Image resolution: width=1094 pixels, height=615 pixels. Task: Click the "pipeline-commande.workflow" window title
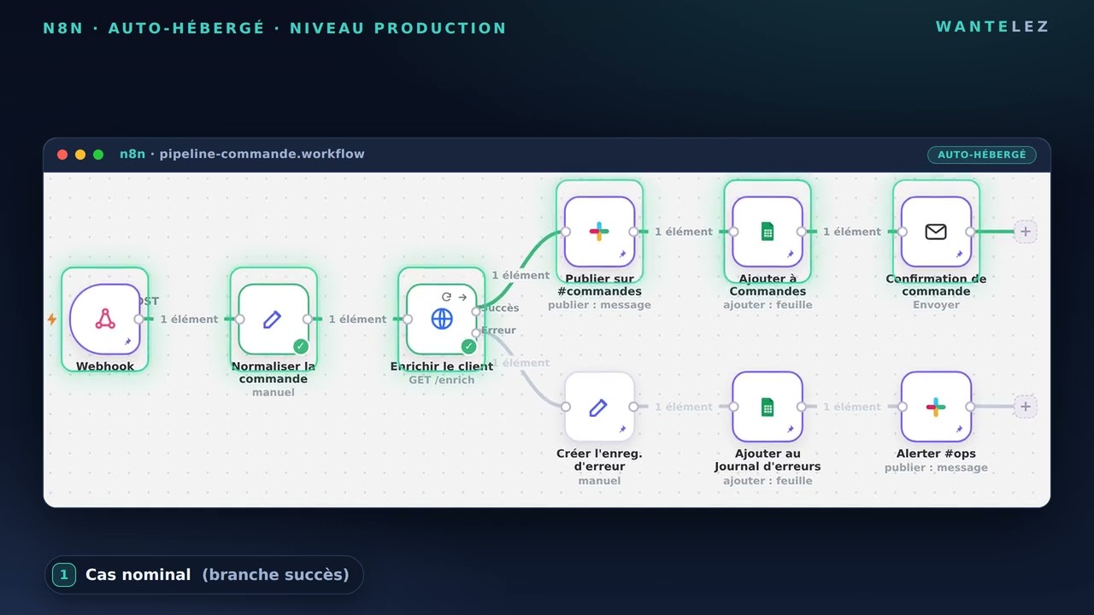[262, 155]
